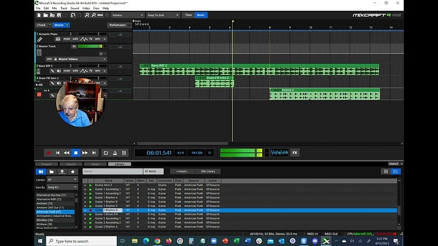This screenshot has width=438, height=246.
Task: Switch to the Library tab
Action: coord(119,164)
